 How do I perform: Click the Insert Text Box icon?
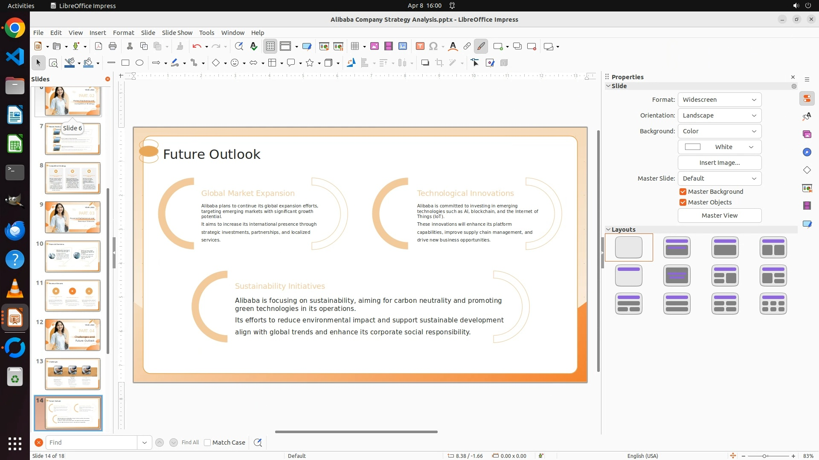(x=420, y=46)
